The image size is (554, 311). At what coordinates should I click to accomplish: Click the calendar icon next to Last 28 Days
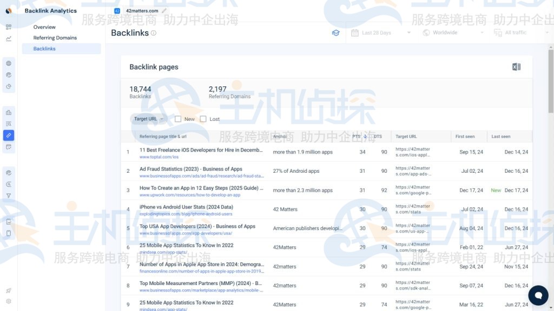click(355, 32)
